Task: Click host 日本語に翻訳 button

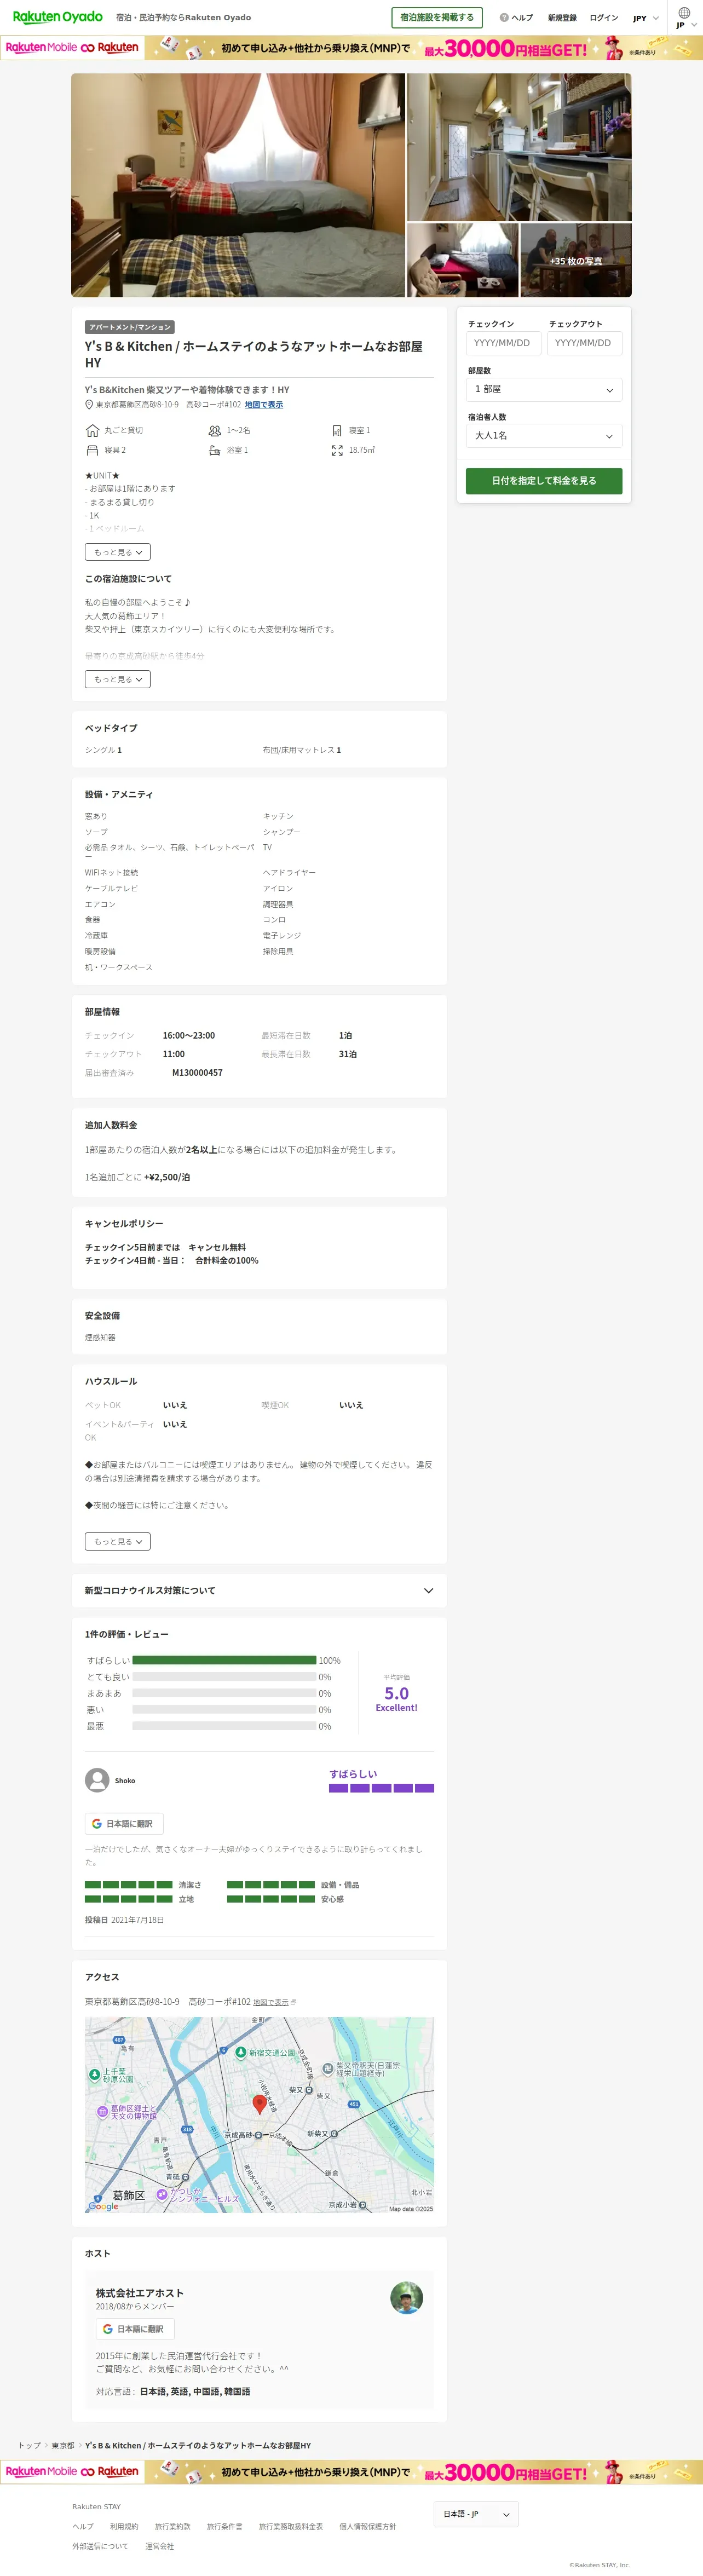Action: (x=135, y=2328)
